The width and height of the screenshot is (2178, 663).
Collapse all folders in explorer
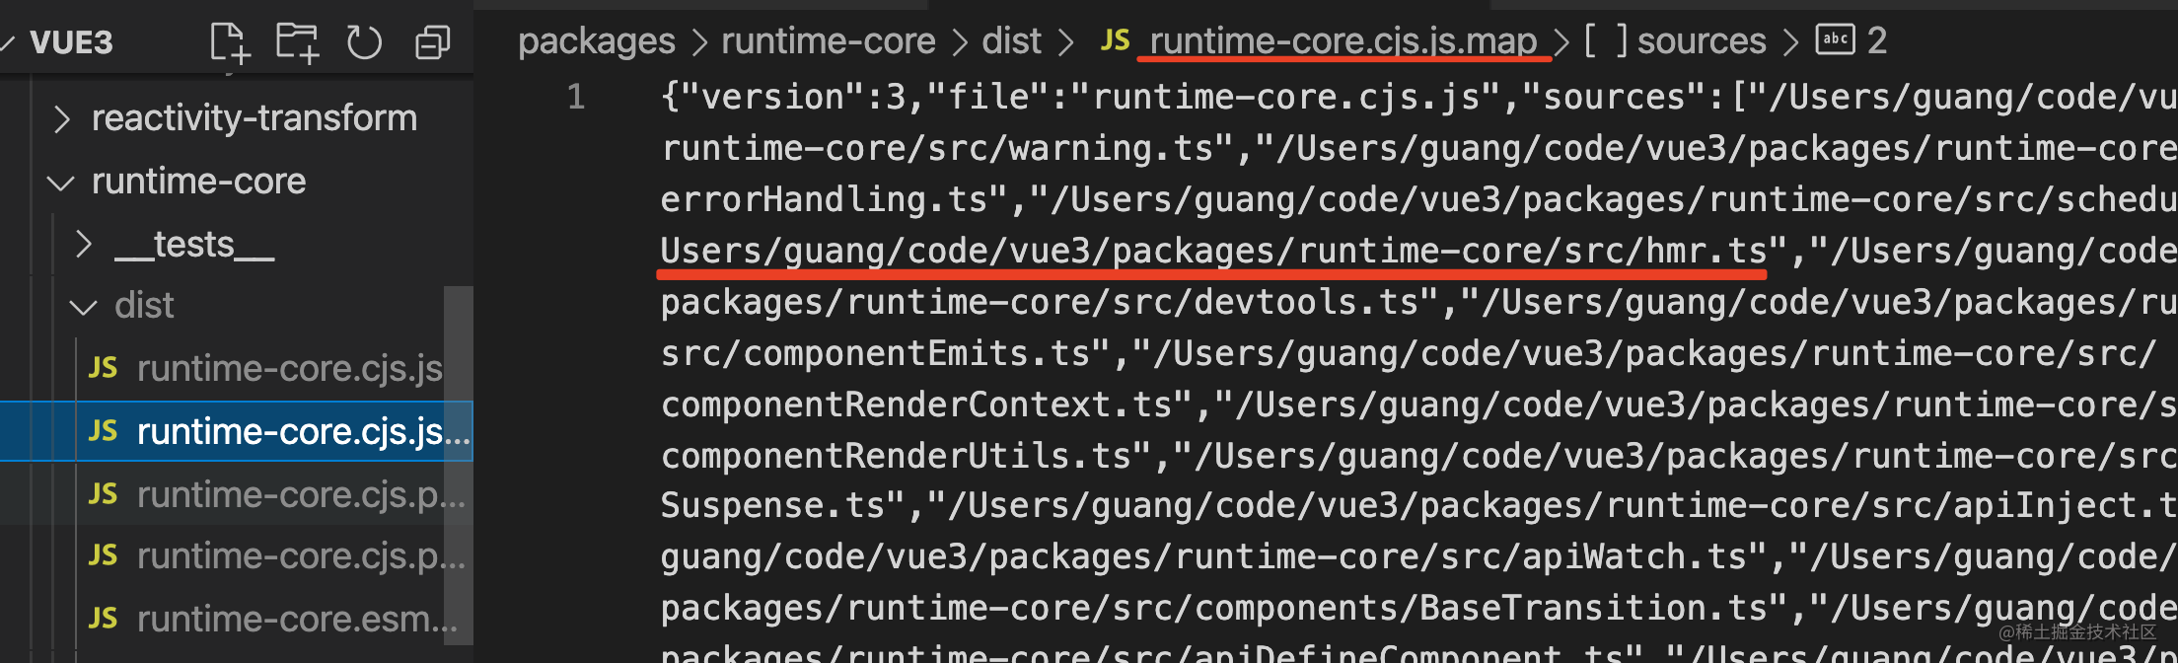(432, 42)
